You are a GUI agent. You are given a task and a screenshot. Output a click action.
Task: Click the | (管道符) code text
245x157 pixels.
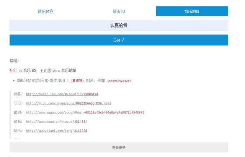pyautogui.click(x=76, y=81)
